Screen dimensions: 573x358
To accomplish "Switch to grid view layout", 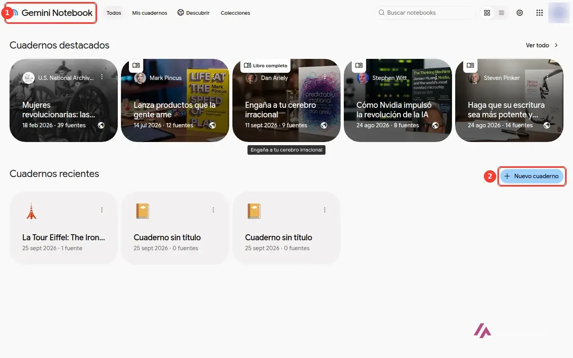I will point(487,13).
